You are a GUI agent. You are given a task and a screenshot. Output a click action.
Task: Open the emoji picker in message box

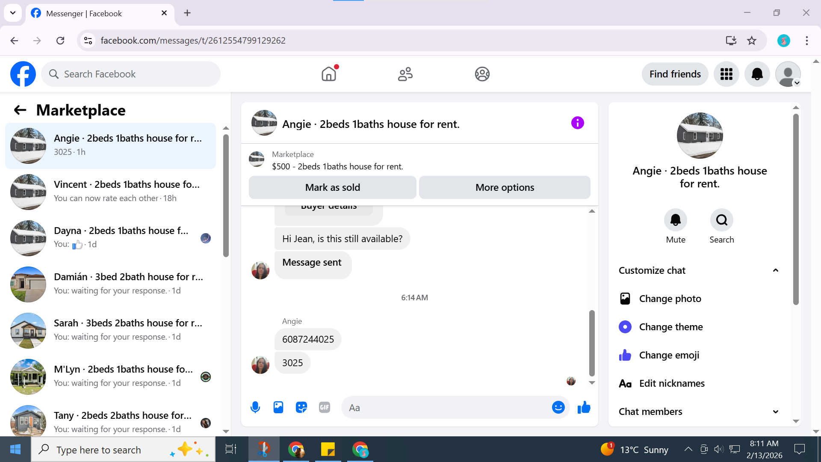[558, 407]
